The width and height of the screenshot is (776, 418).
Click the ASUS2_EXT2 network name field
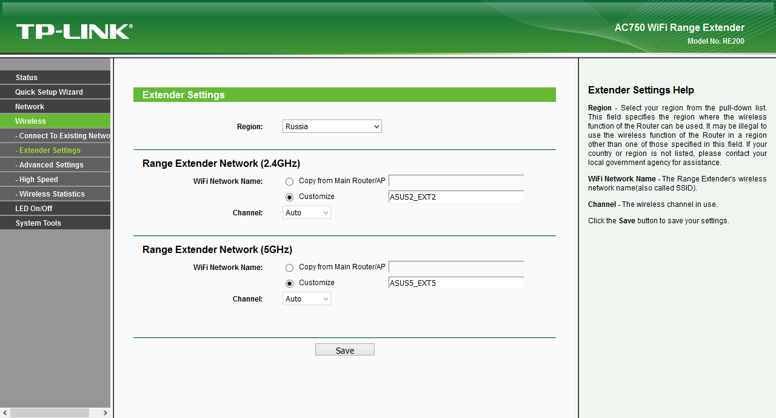click(456, 197)
